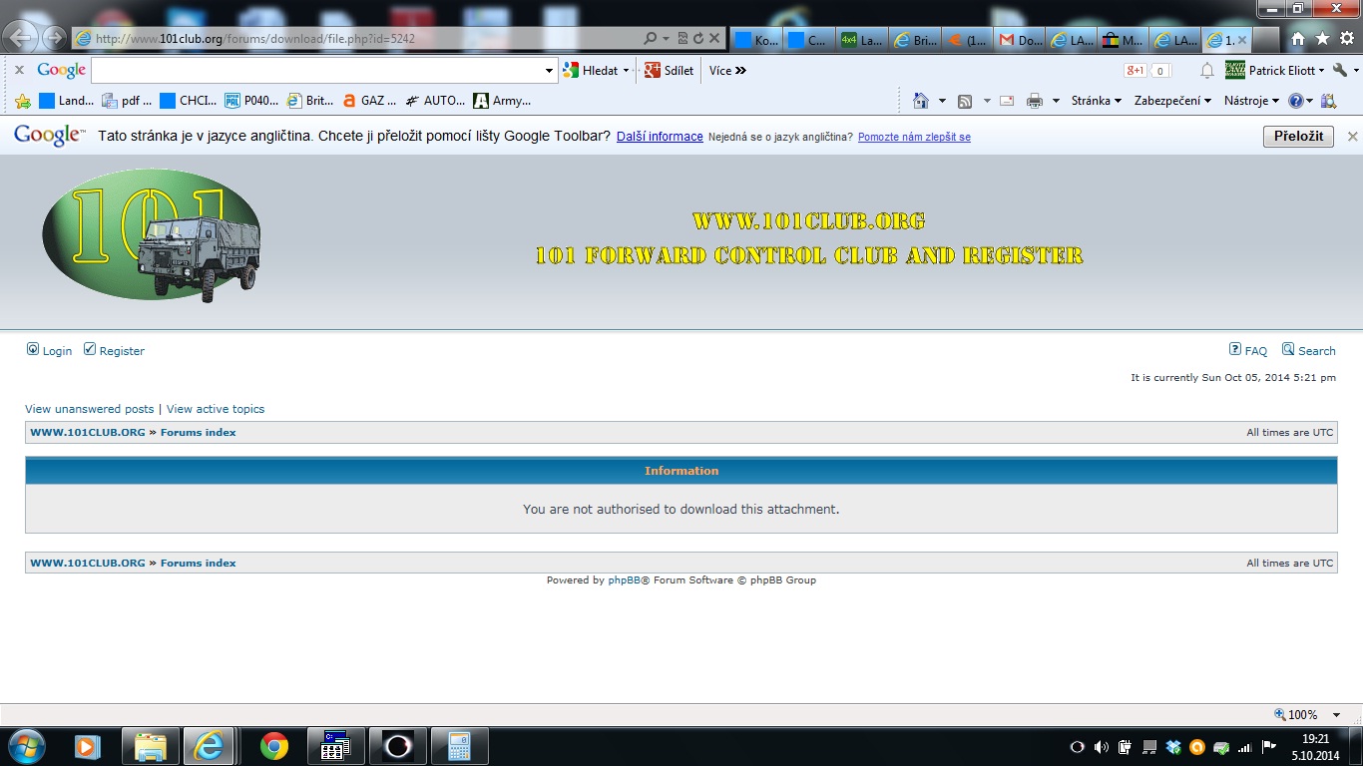
Task: Open the zoom level 100% dropdown
Action: click(x=1336, y=715)
